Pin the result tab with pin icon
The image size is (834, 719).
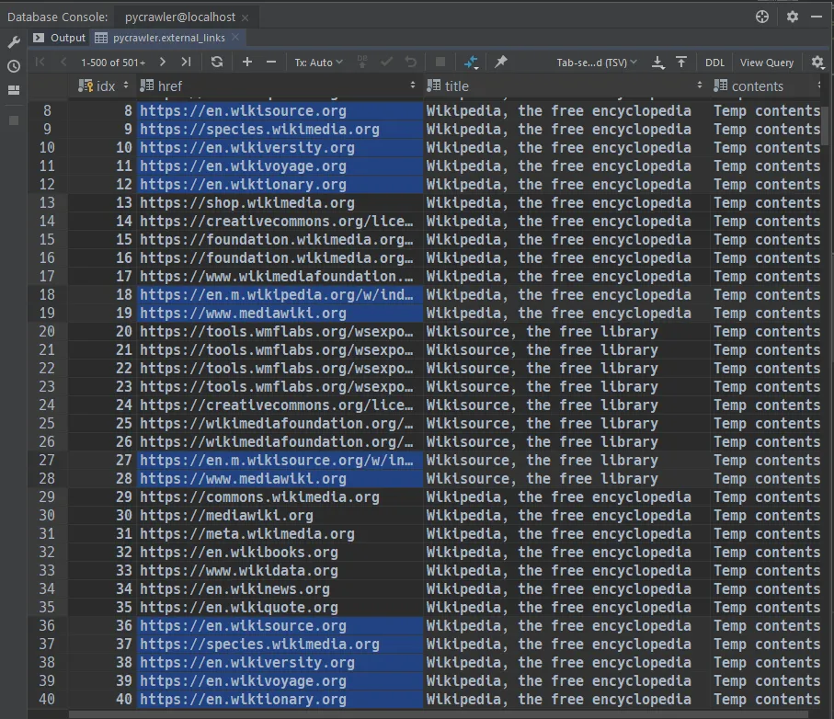500,63
